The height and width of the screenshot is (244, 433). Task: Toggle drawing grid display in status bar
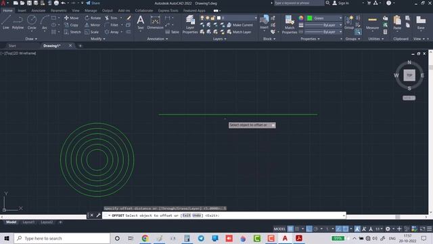click(x=290, y=229)
